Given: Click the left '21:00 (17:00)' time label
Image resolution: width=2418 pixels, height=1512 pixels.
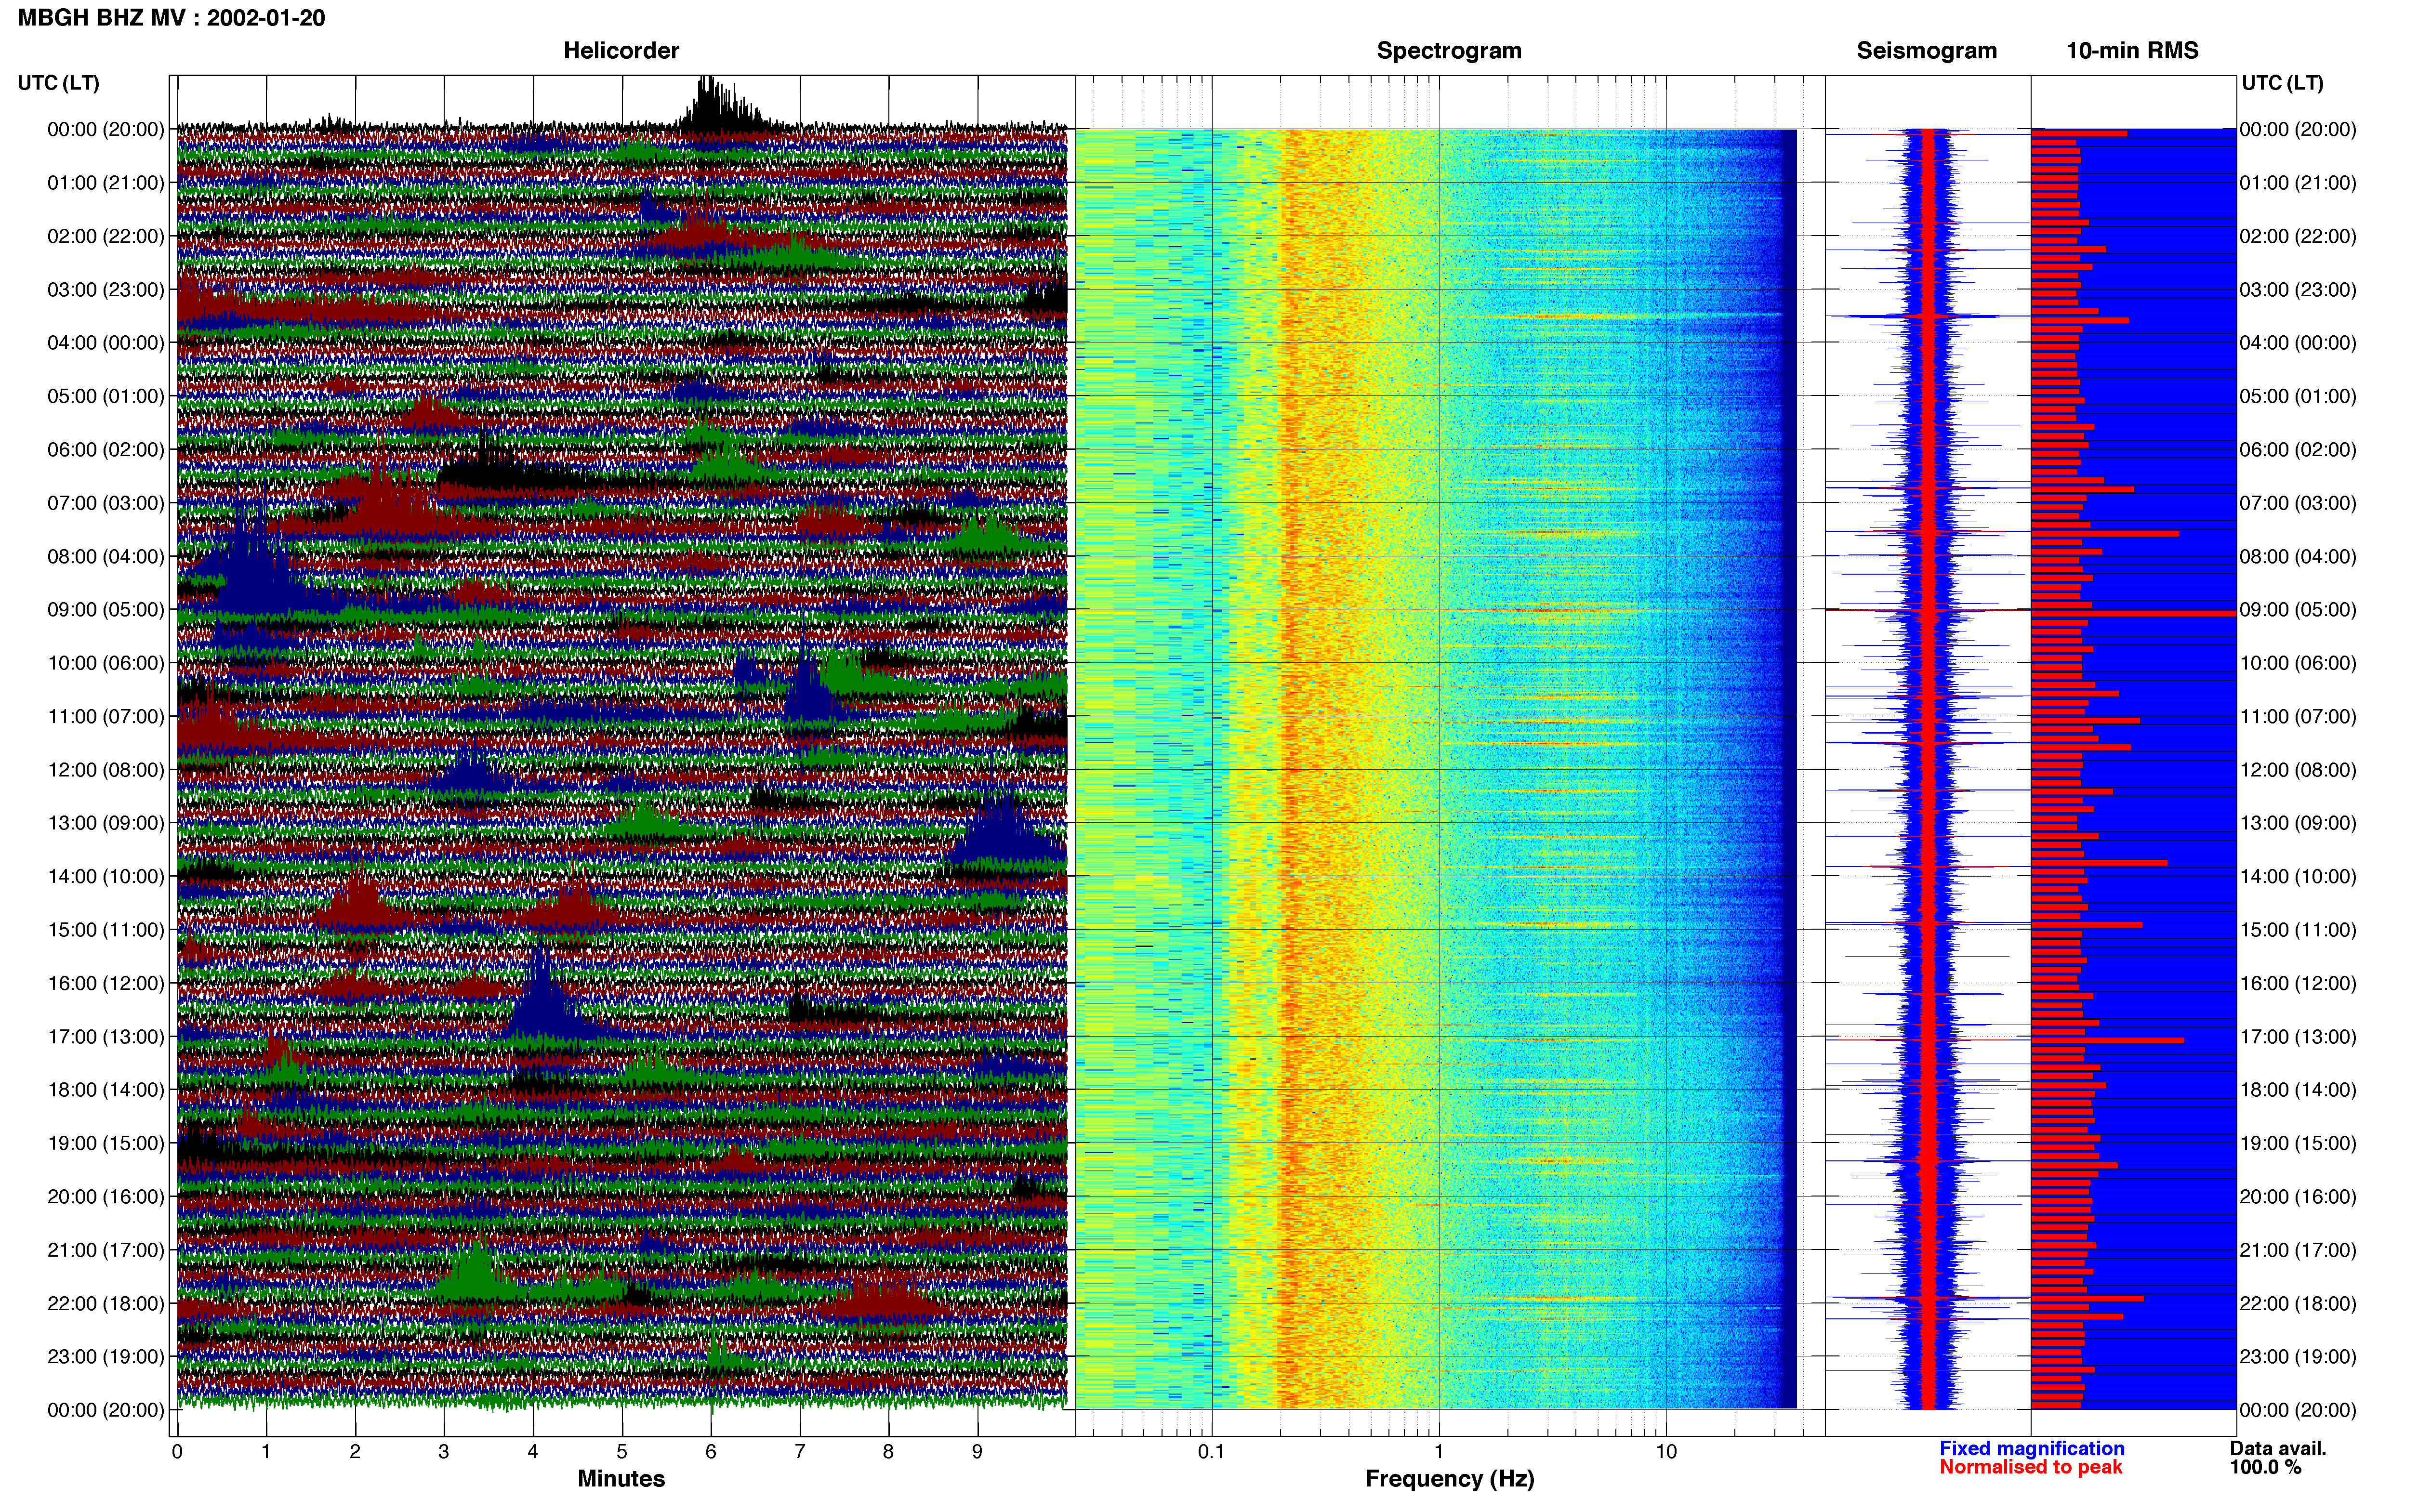Looking at the screenshot, I should coord(106,1249).
